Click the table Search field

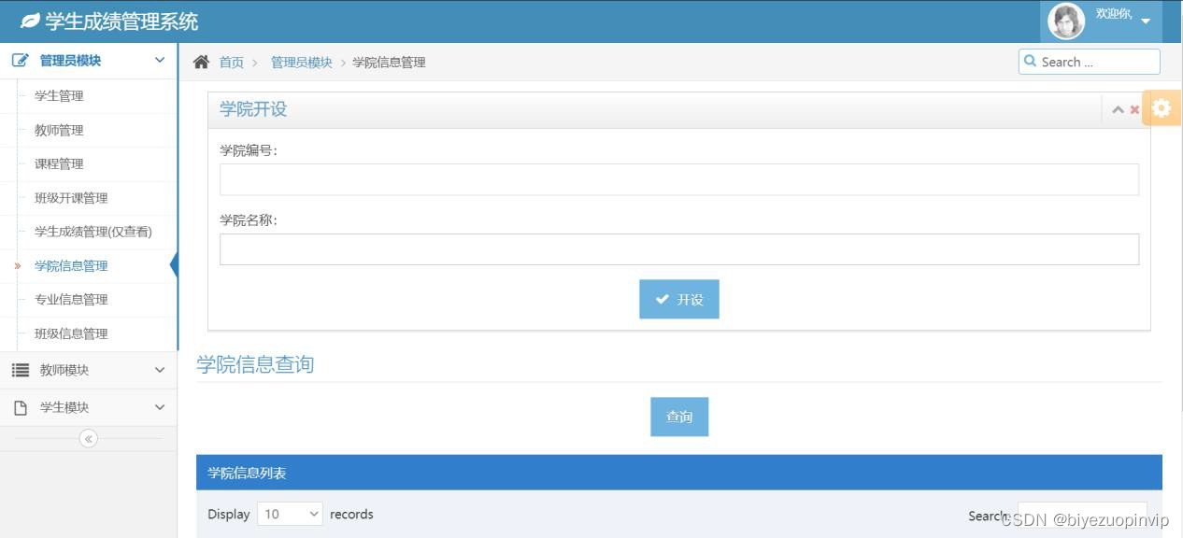pyautogui.click(x=1082, y=516)
